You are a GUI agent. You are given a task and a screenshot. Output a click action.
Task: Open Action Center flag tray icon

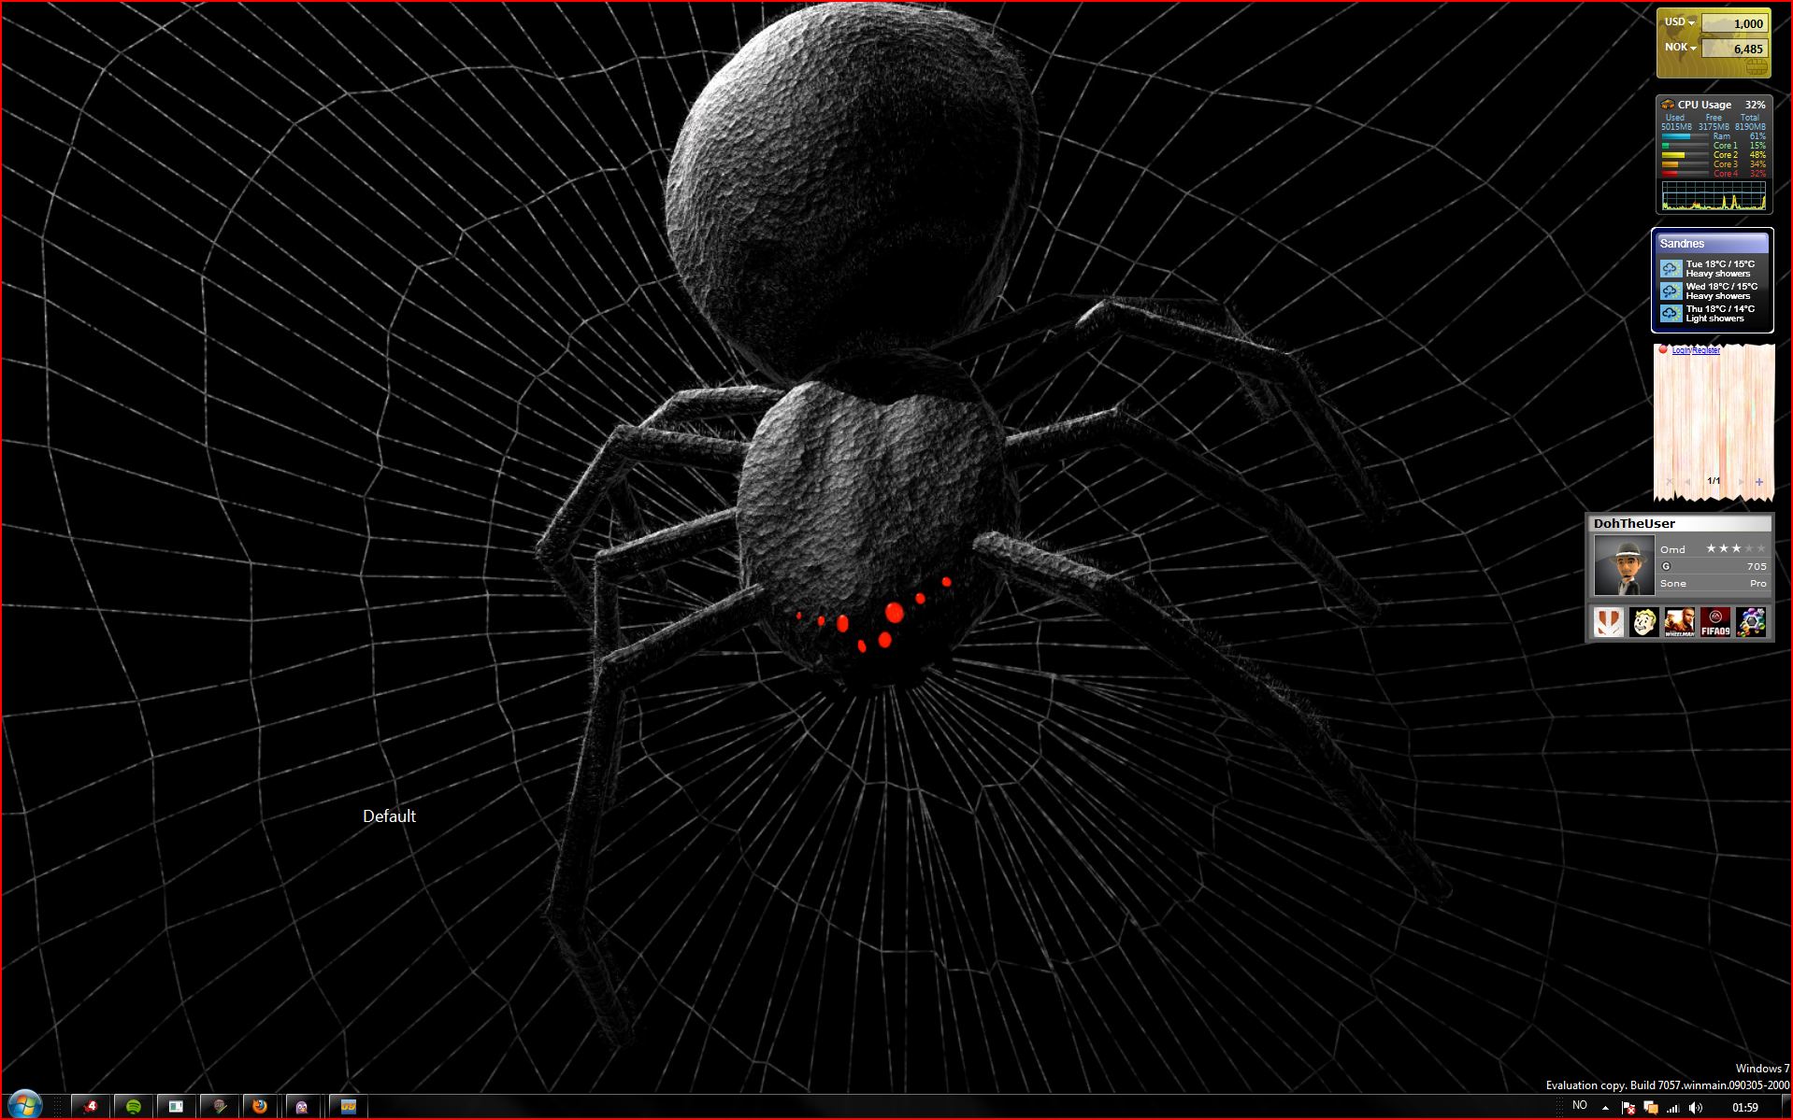pyautogui.click(x=1628, y=1108)
